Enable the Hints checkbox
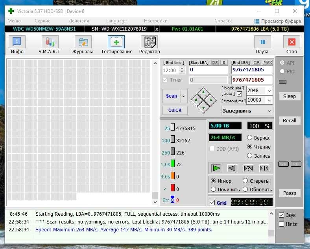The height and width of the screenshot is (249, 310). (x=281, y=224)
